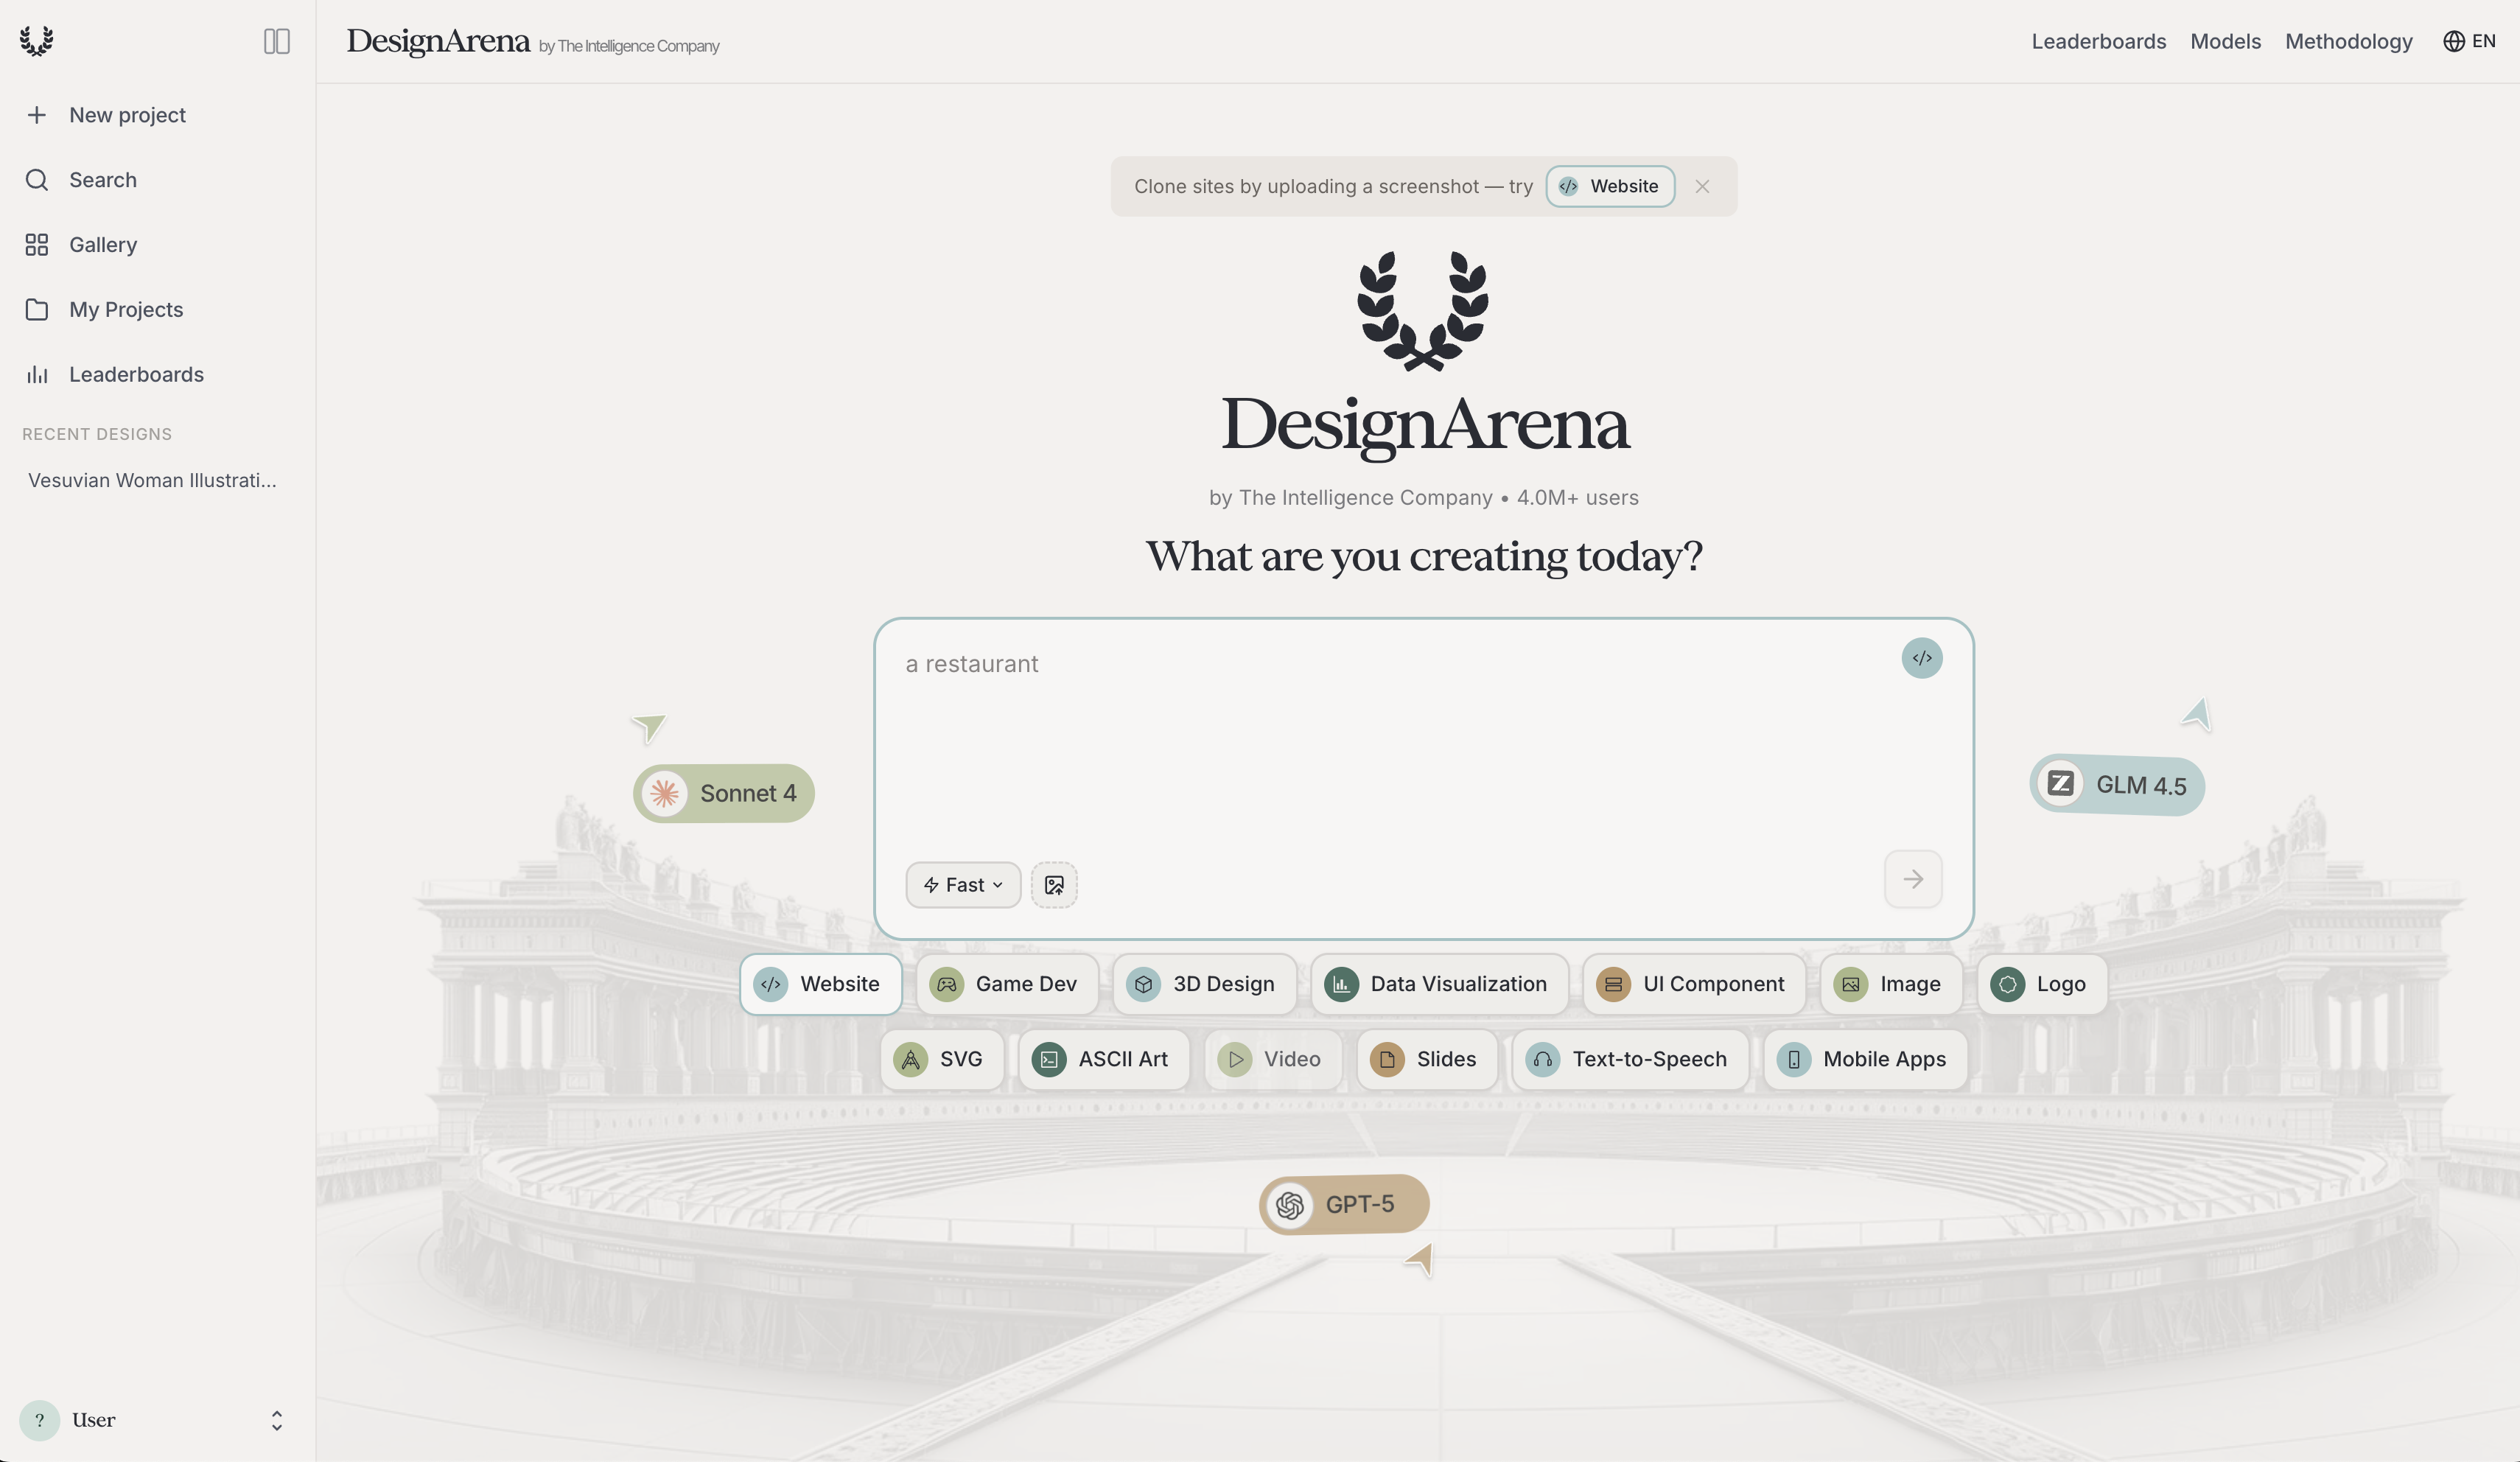2520x1462 pixels.
Task: Click the Sonnet 4 model badge
Action: coord(724,793)
